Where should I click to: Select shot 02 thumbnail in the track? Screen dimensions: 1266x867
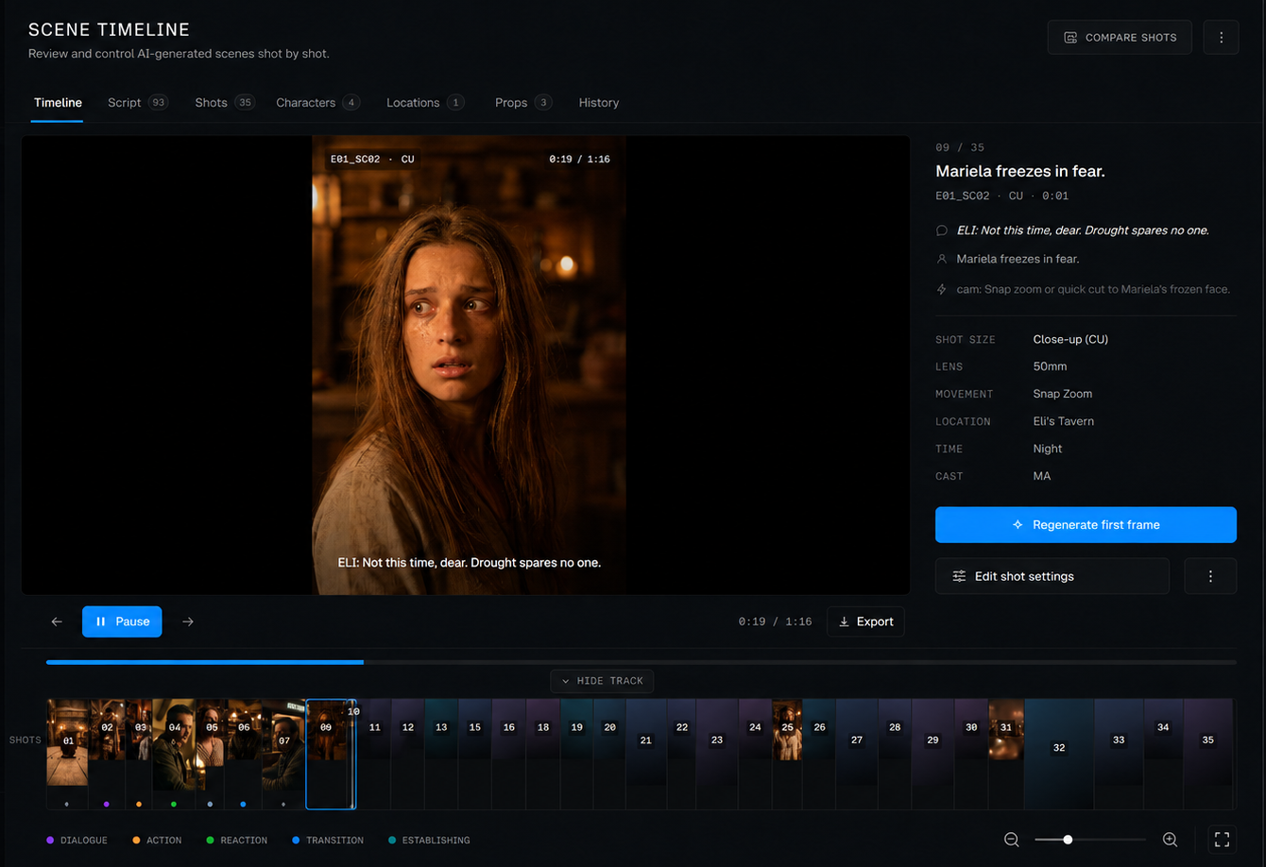point(107,729)
